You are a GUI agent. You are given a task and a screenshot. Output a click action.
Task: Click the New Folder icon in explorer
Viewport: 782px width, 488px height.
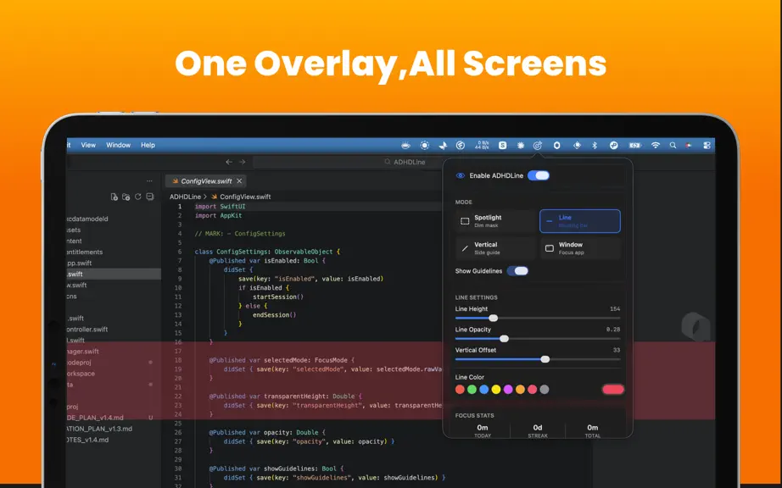126,197
